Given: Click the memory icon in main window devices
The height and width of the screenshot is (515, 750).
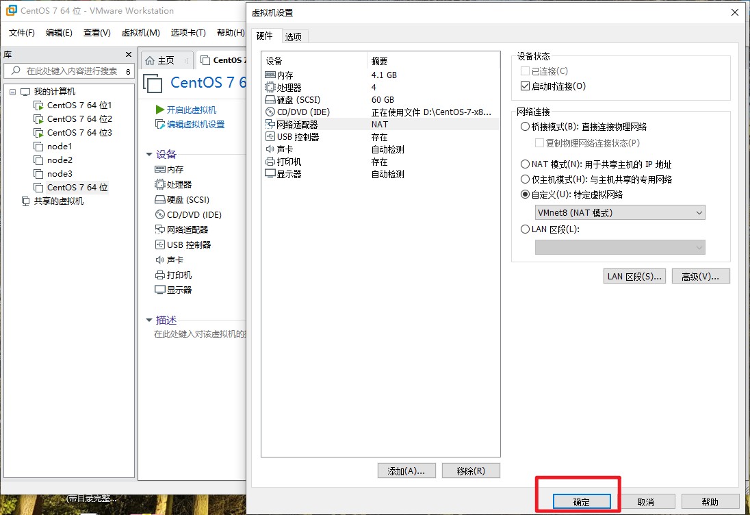Looking at the screenshot, I should point(160,169).
